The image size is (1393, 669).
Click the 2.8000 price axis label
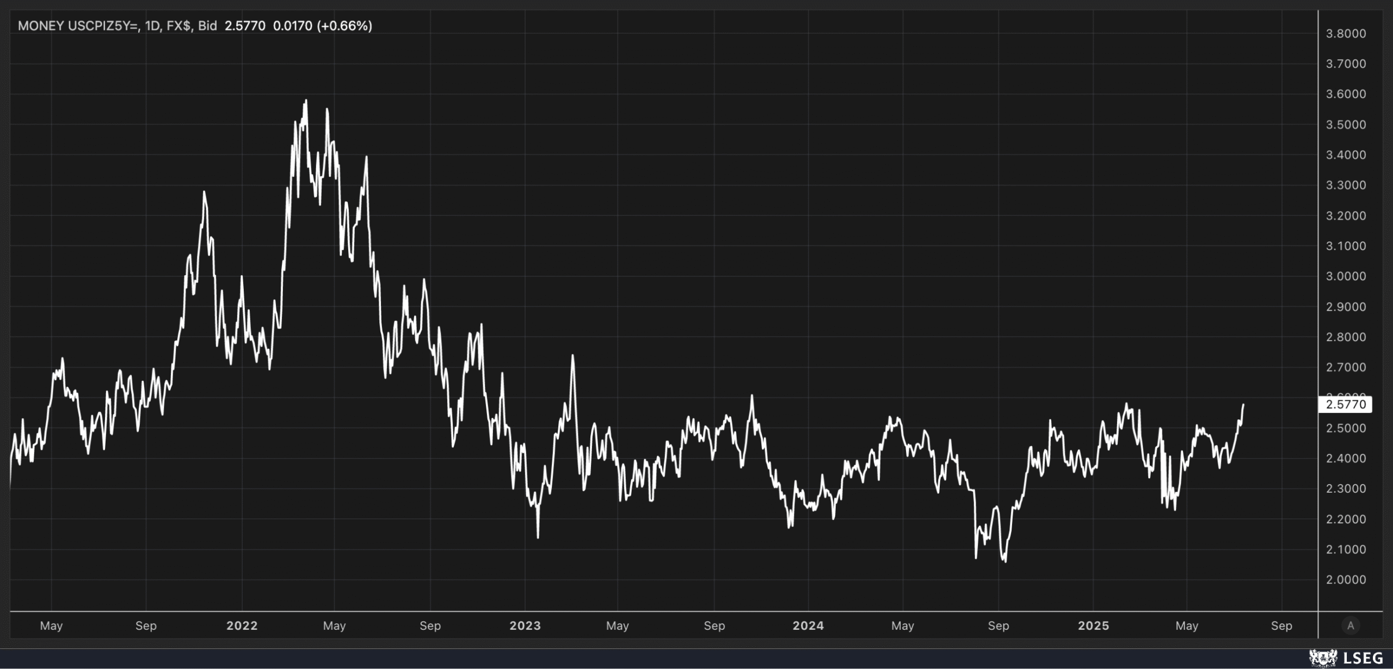tap(1346, 337)
